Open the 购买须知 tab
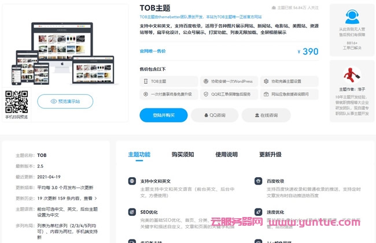376x243 pixels. (183, 155)
